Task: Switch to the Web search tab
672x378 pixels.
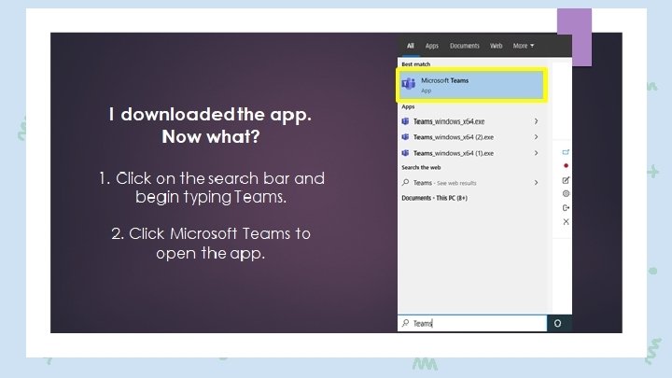Action: pos(496,46)
